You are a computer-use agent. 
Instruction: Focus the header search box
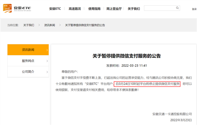click(162, 8)
